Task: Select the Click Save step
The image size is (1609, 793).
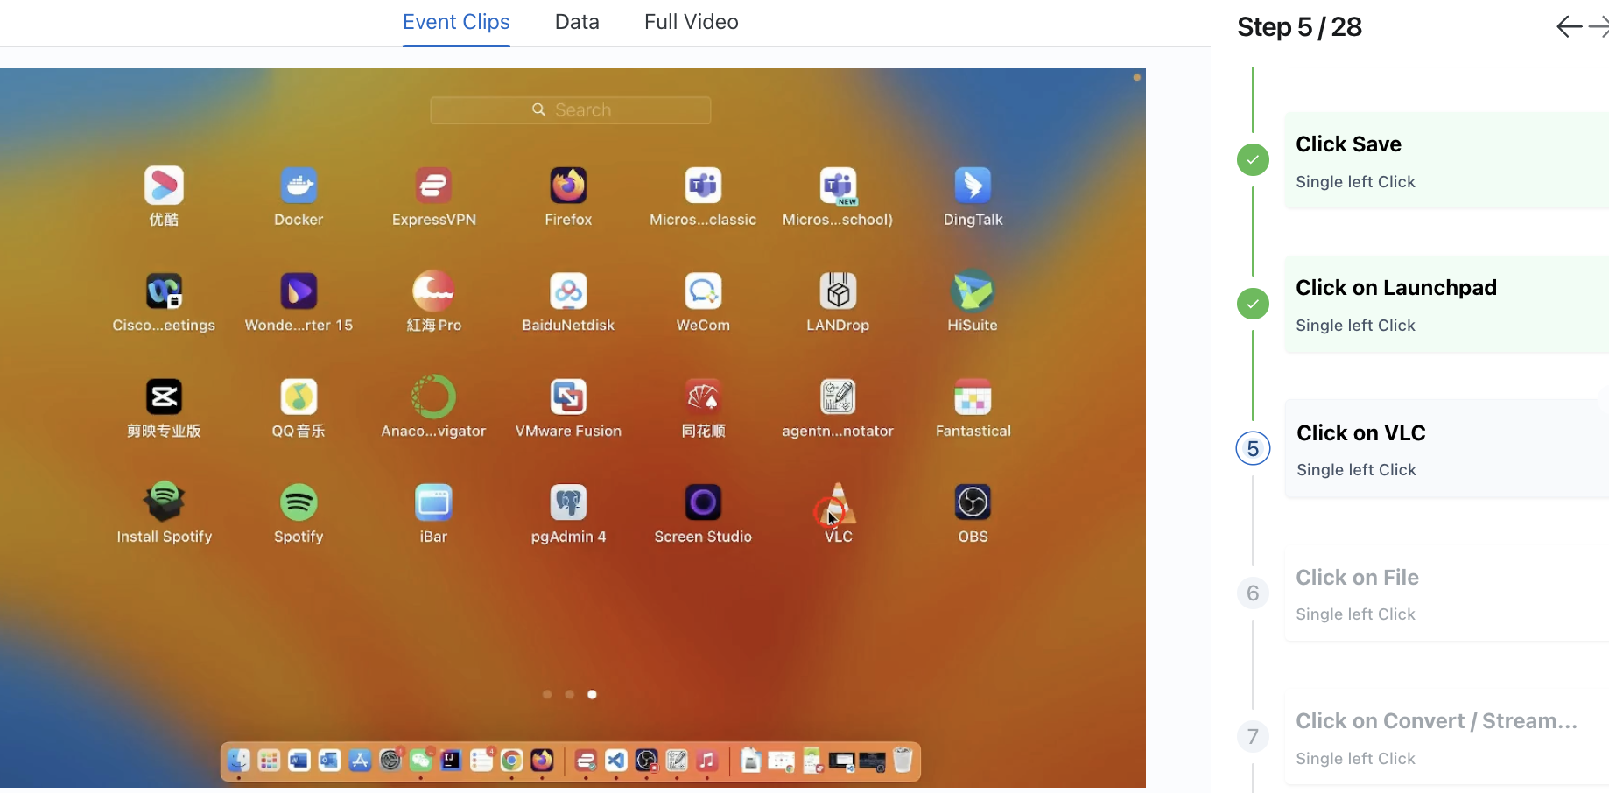Action: click(1446, 160)
